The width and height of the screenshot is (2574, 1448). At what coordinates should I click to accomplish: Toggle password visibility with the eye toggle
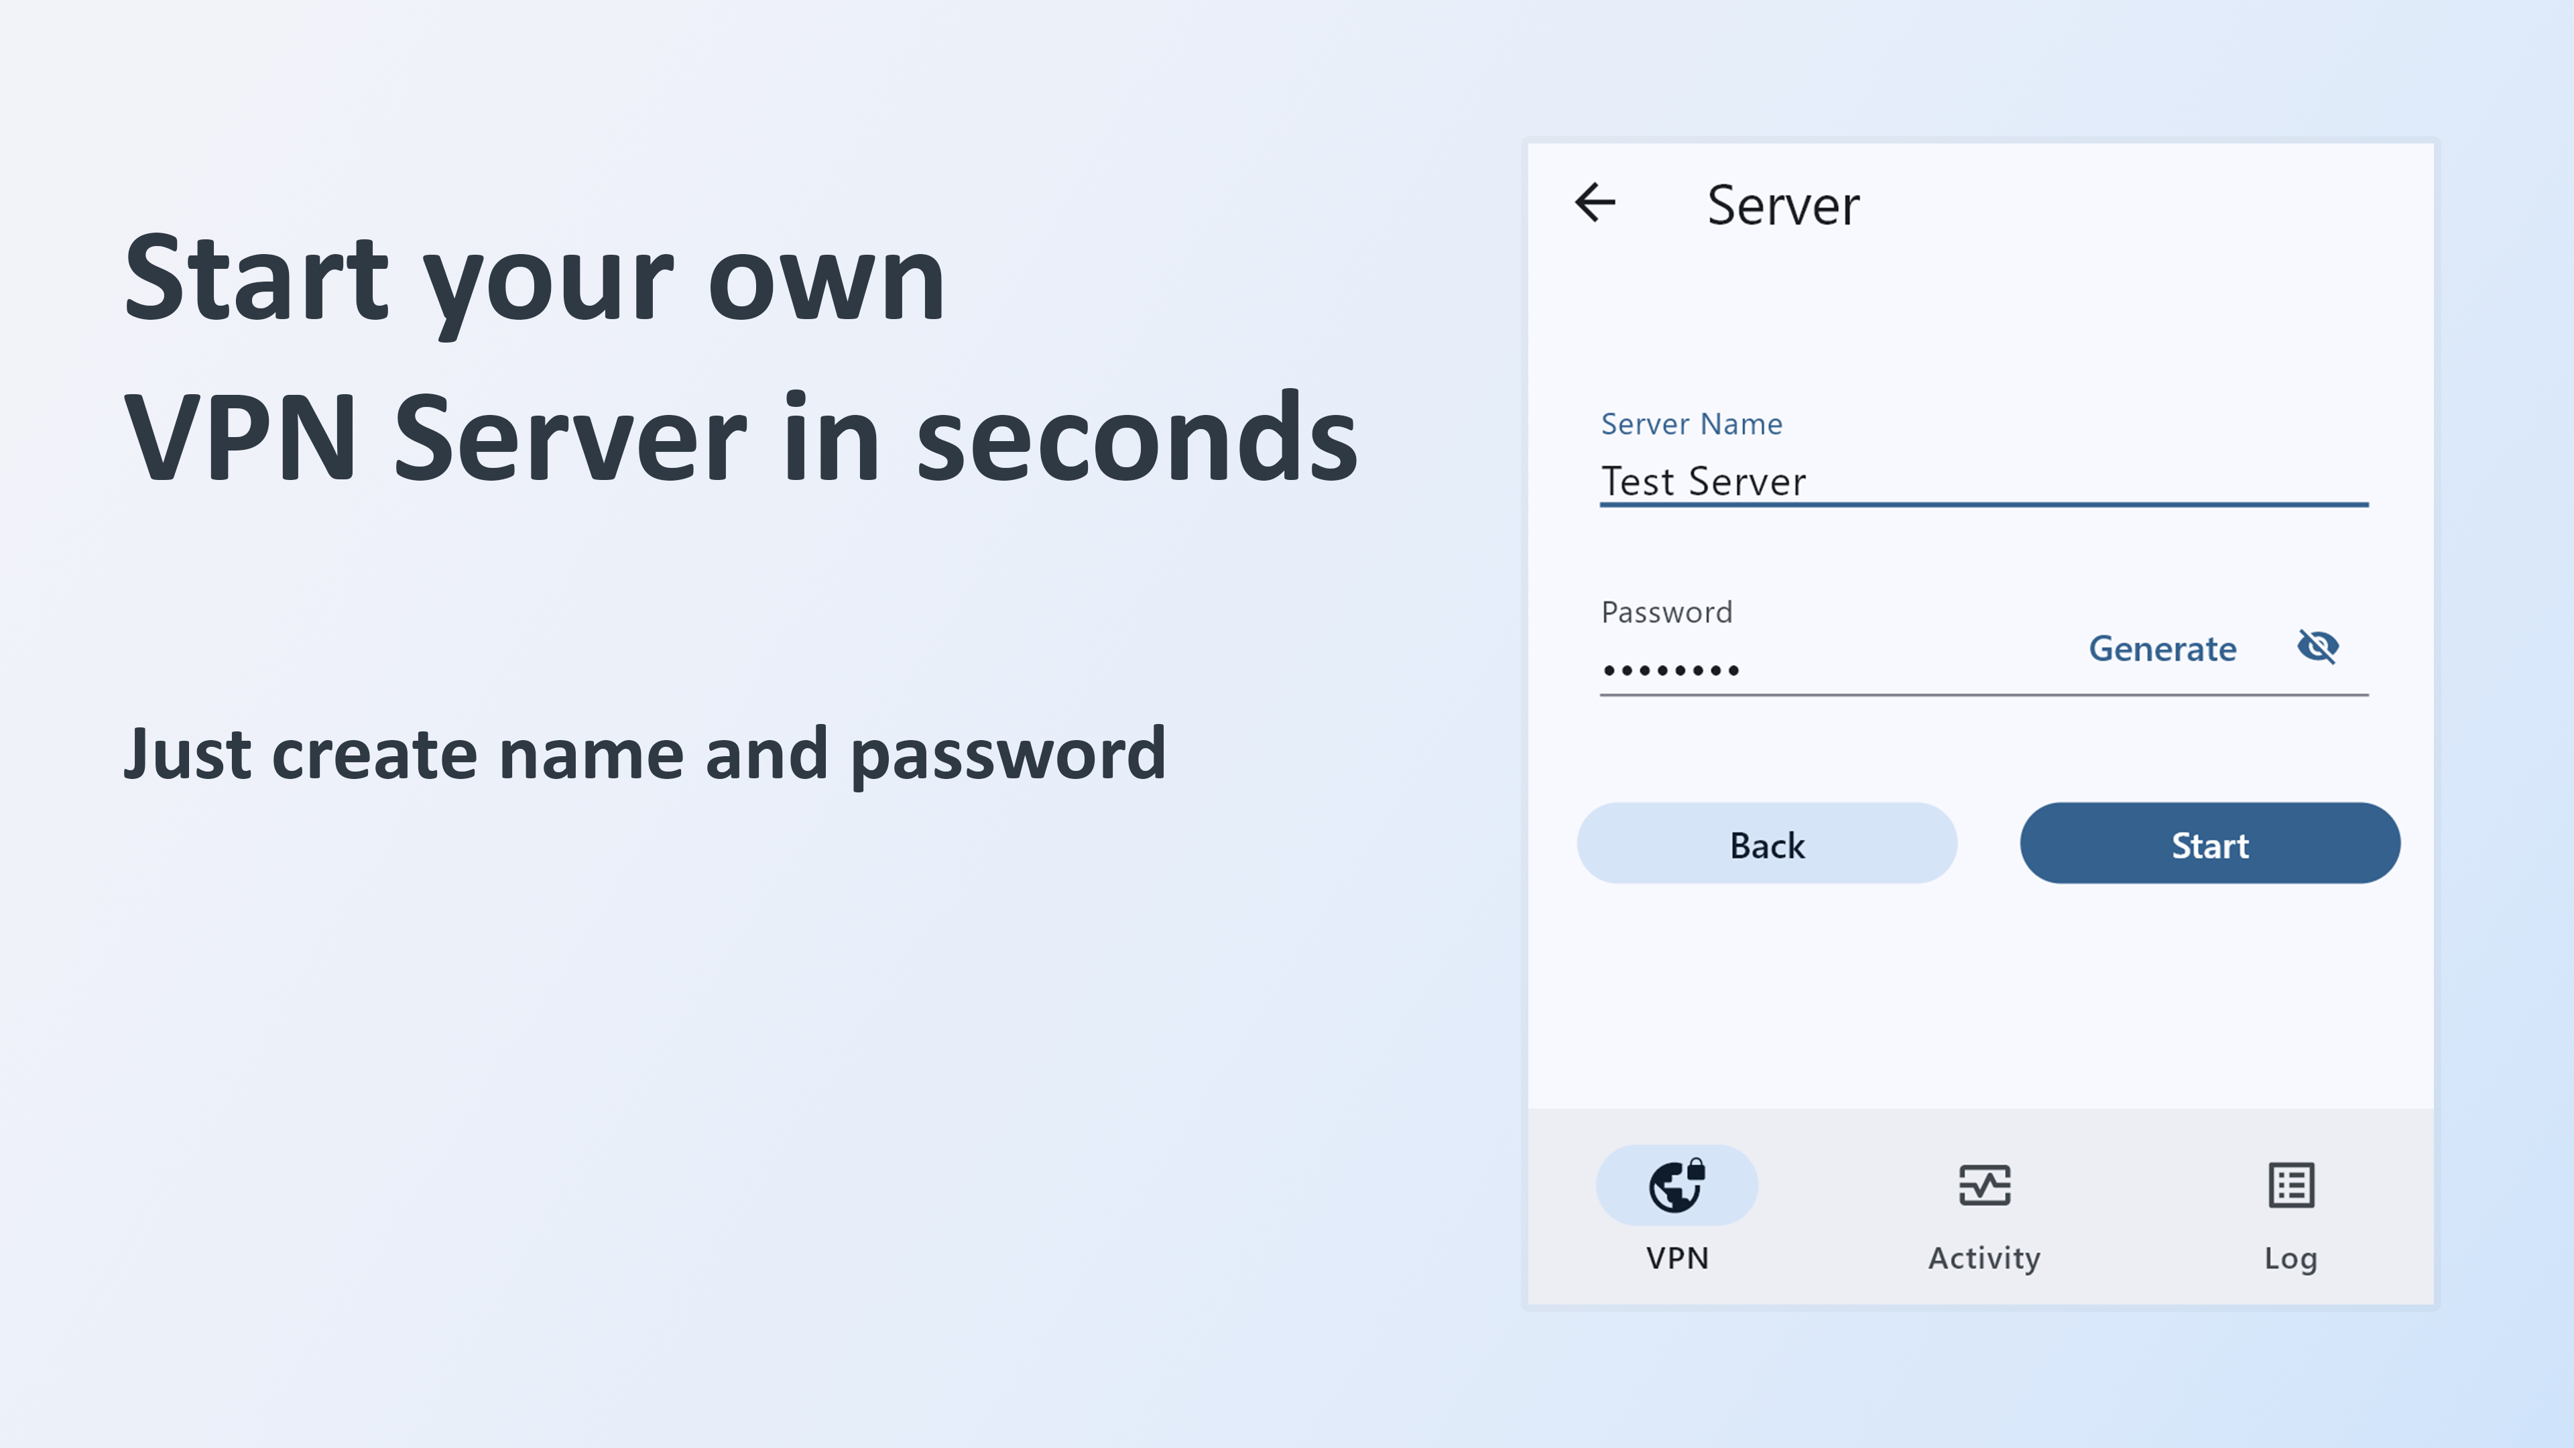click(2319, 648)
